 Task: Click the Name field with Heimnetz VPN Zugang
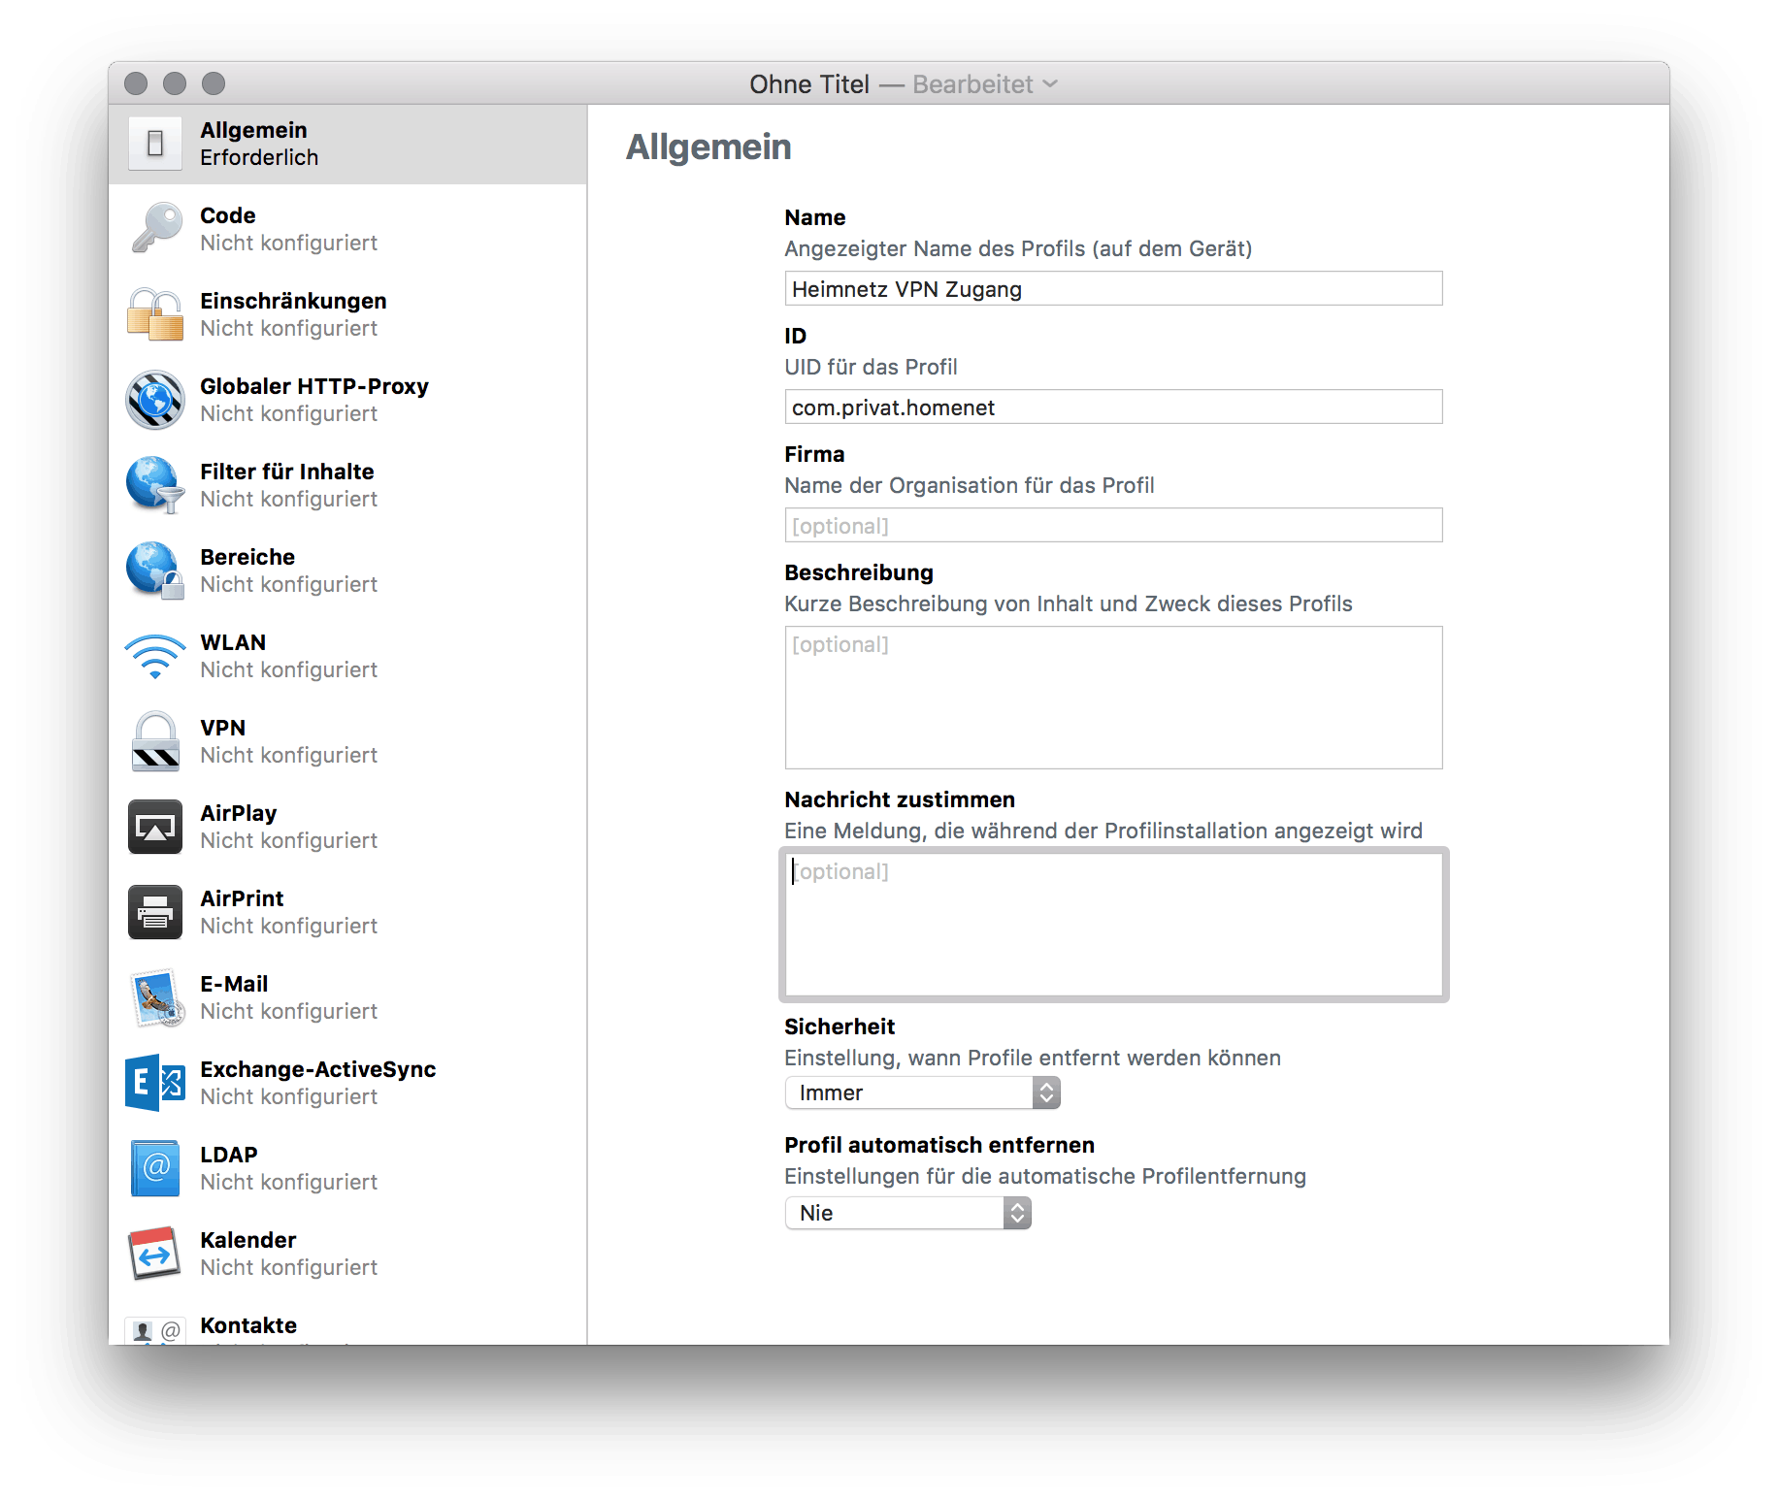click(x=1112, y=289)
